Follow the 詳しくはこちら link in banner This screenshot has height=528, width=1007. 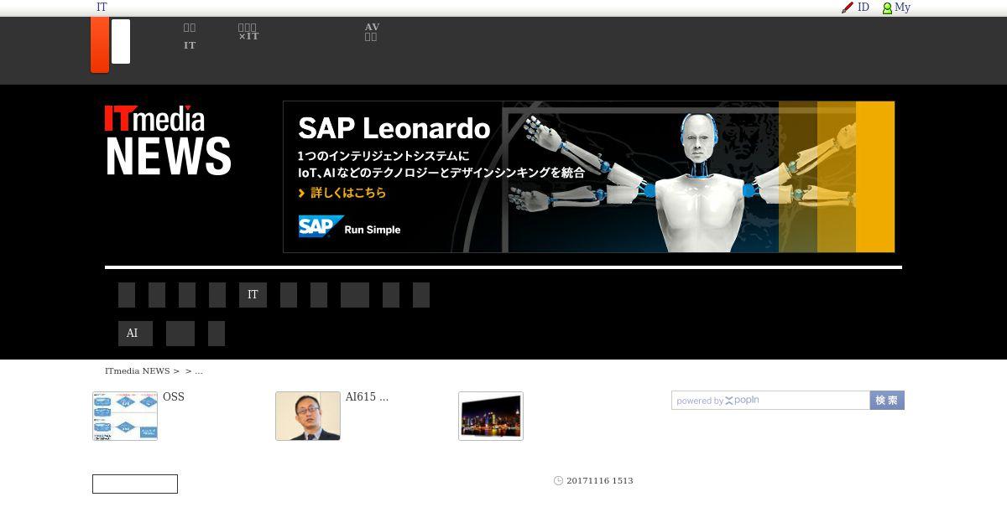pos(342,193)
